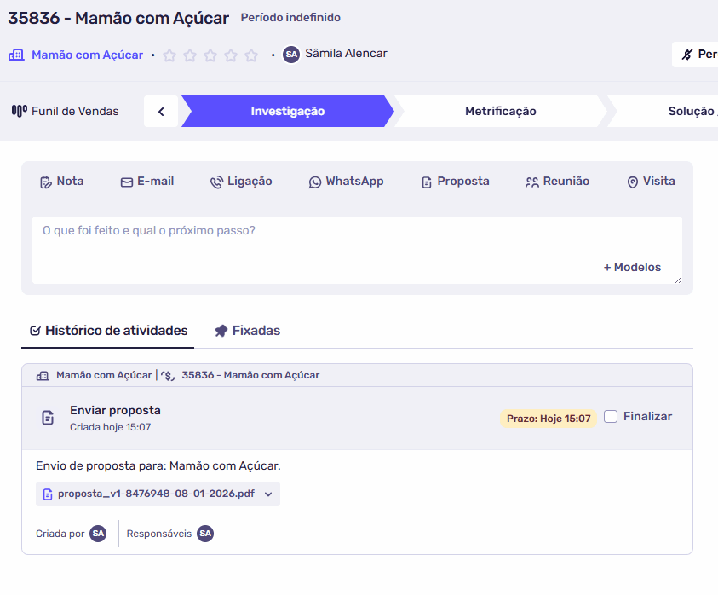The width and height of the screenshot is (718, 595).
Task: Rate with the first star
Action: 169,55
